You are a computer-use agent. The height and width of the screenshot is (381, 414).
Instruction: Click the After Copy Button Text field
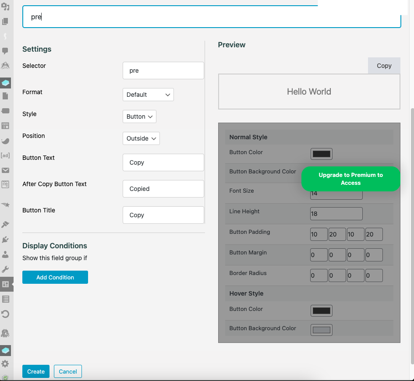(x=163, y=189)
